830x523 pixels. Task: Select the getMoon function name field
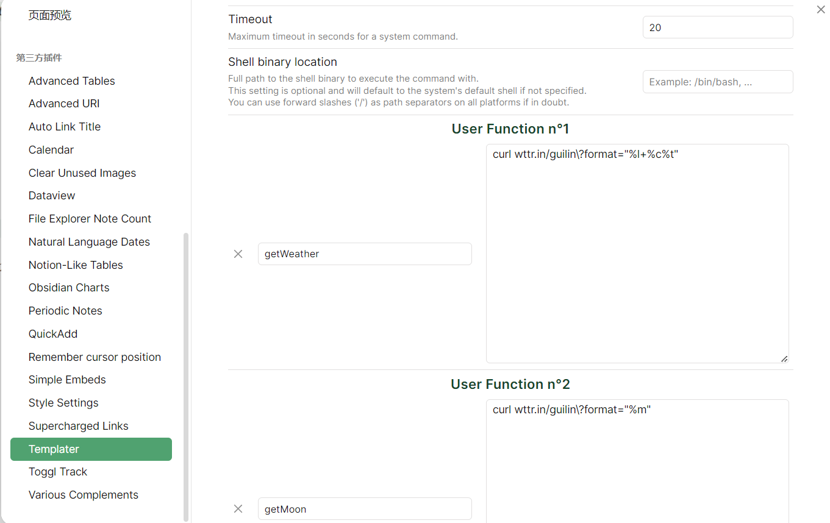tap(365, 508)
